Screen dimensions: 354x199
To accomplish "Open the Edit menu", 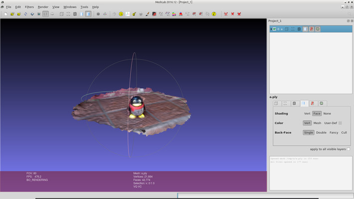I will click(x=18, y=7).
